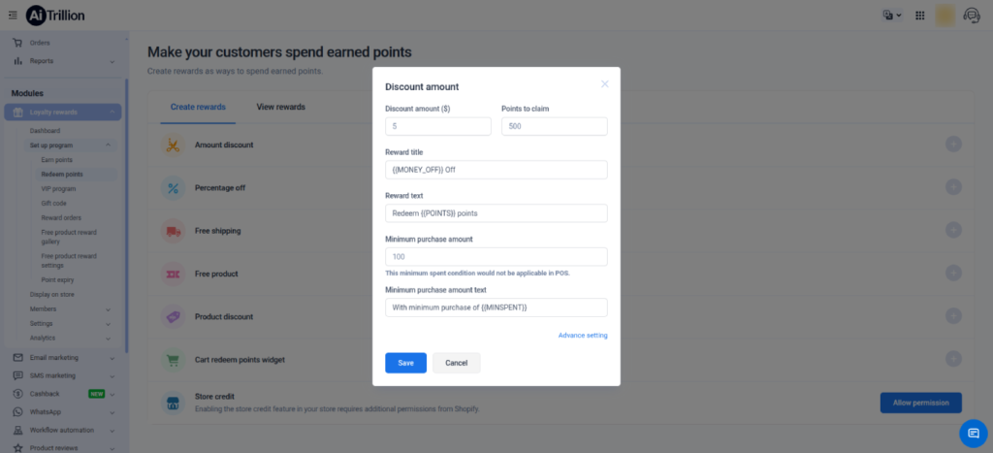Open the apps grid icon
The image size is (993, 453).
coord(919,15)
